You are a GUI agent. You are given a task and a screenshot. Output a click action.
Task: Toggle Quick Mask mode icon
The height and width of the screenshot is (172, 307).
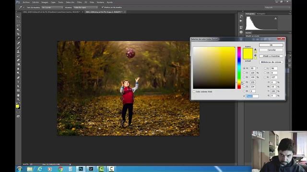[x=18, y=112]
